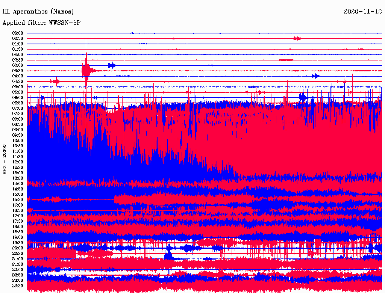Viewport: 385px width, 293px height.
Task: Select the 19:30 time label
Action: pos(18,243)
